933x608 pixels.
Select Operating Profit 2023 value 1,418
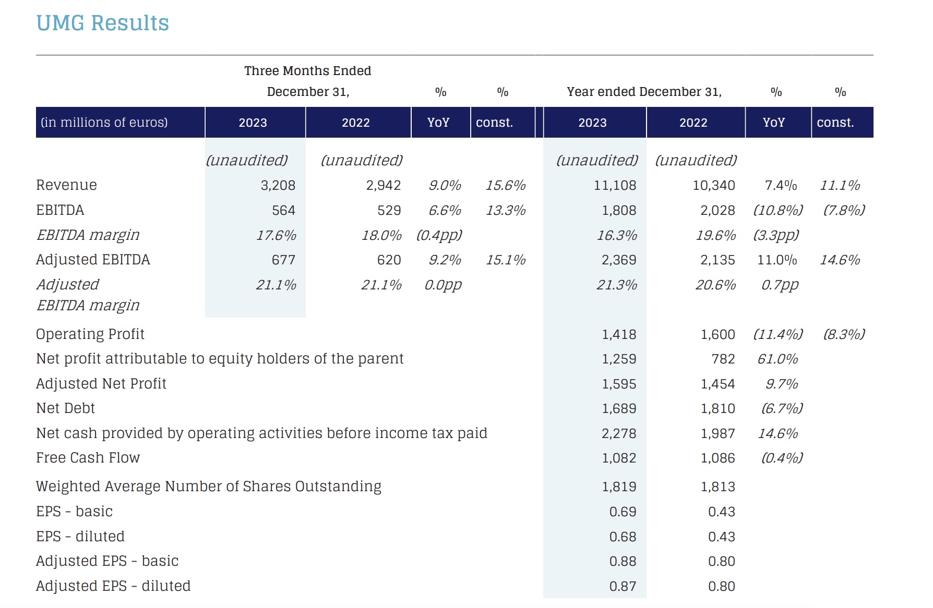coord(619,335)
